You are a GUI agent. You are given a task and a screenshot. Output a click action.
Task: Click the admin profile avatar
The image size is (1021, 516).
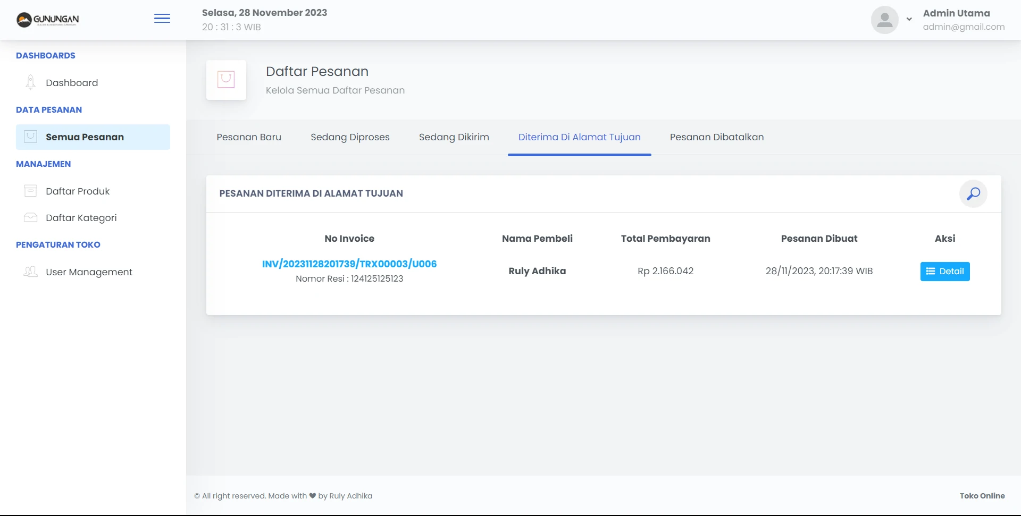(884, 20)
